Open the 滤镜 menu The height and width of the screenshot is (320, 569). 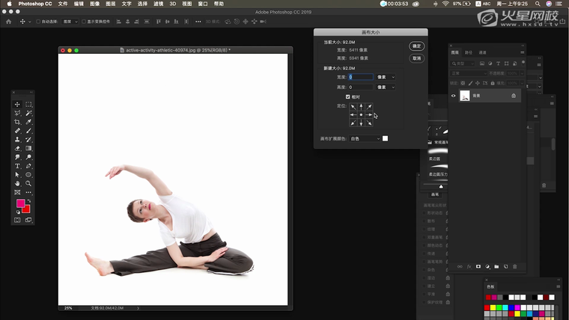click(158, 4)
